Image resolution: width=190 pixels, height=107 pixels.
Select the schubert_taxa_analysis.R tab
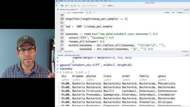click(69, 9)
